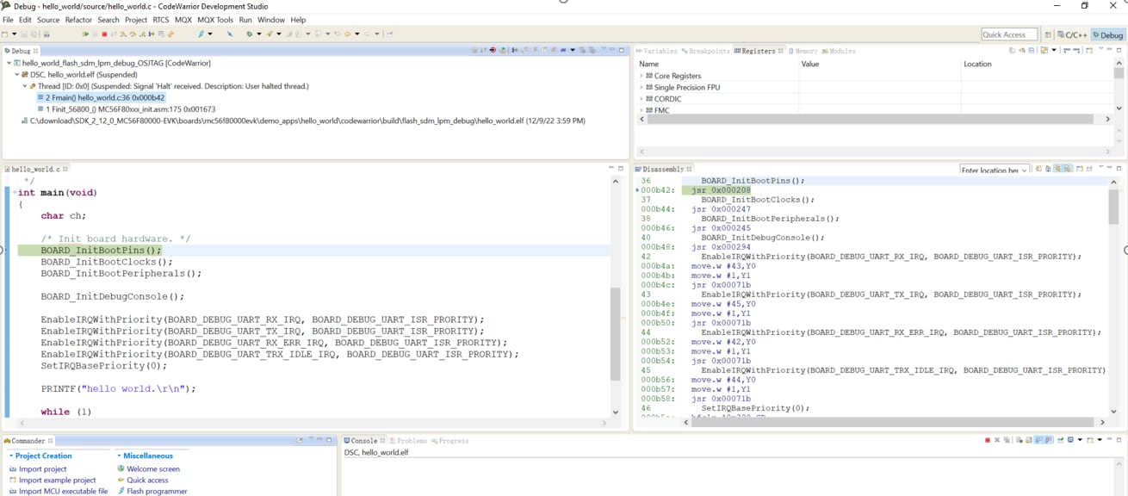This screenshot has height=496, width=1128.
Task: Click the red terminate icon in Console
Action: [x=988, y=440]
